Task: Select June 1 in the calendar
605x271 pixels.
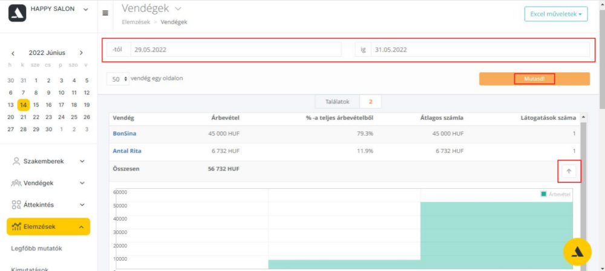Action: point(36,80)
